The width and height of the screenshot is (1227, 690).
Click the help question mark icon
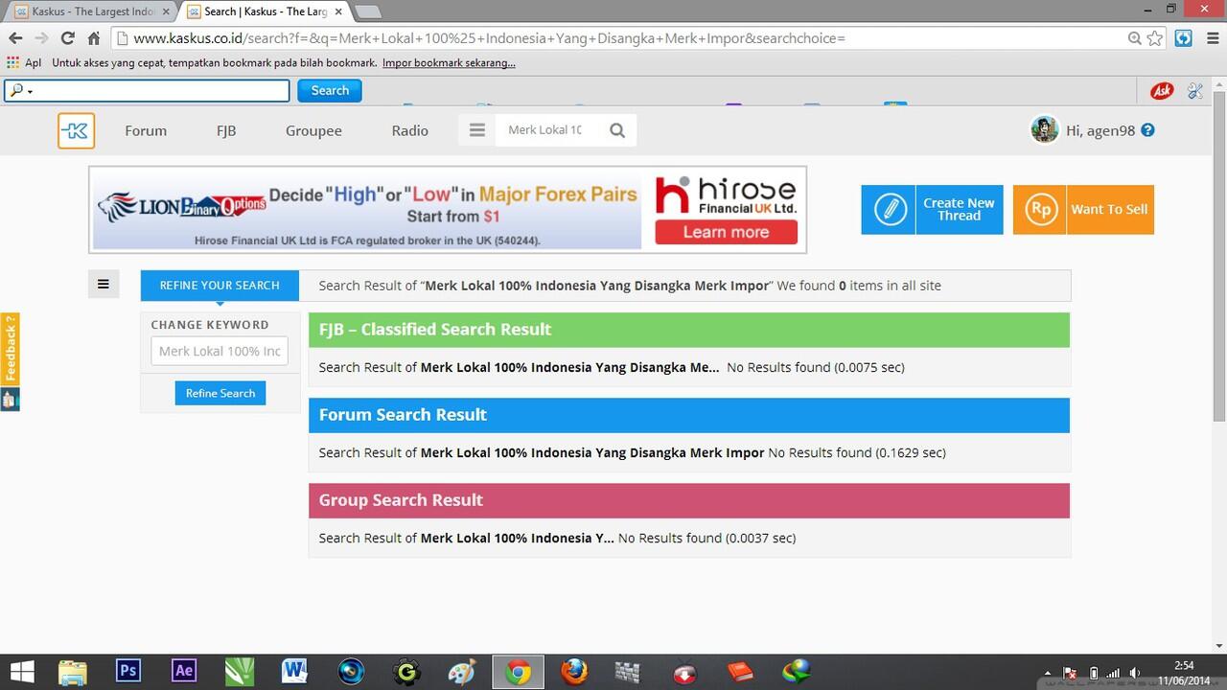click(1147, 130)
